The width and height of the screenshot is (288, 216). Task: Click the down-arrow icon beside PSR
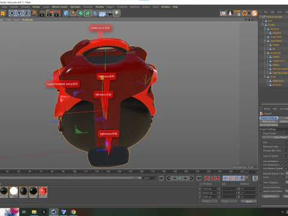[230, 13]
